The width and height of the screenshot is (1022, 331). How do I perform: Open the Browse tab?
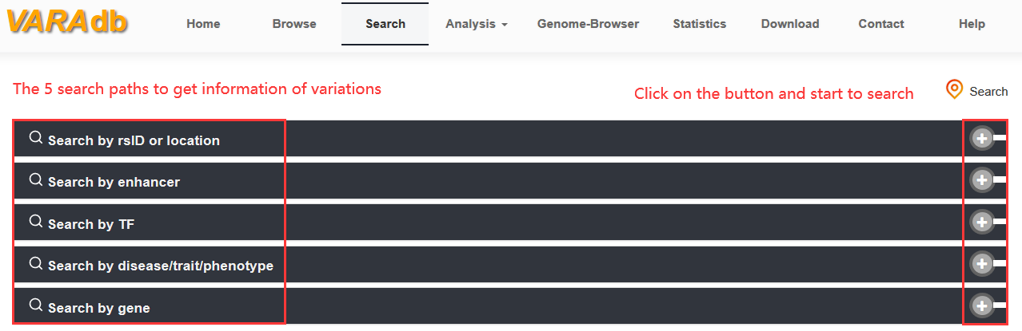(x=294, y=24)
